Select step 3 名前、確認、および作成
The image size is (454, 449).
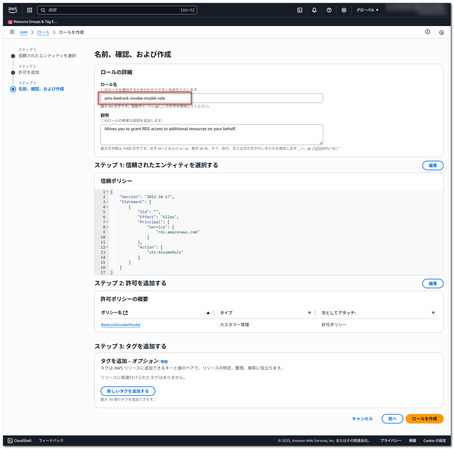41,89
